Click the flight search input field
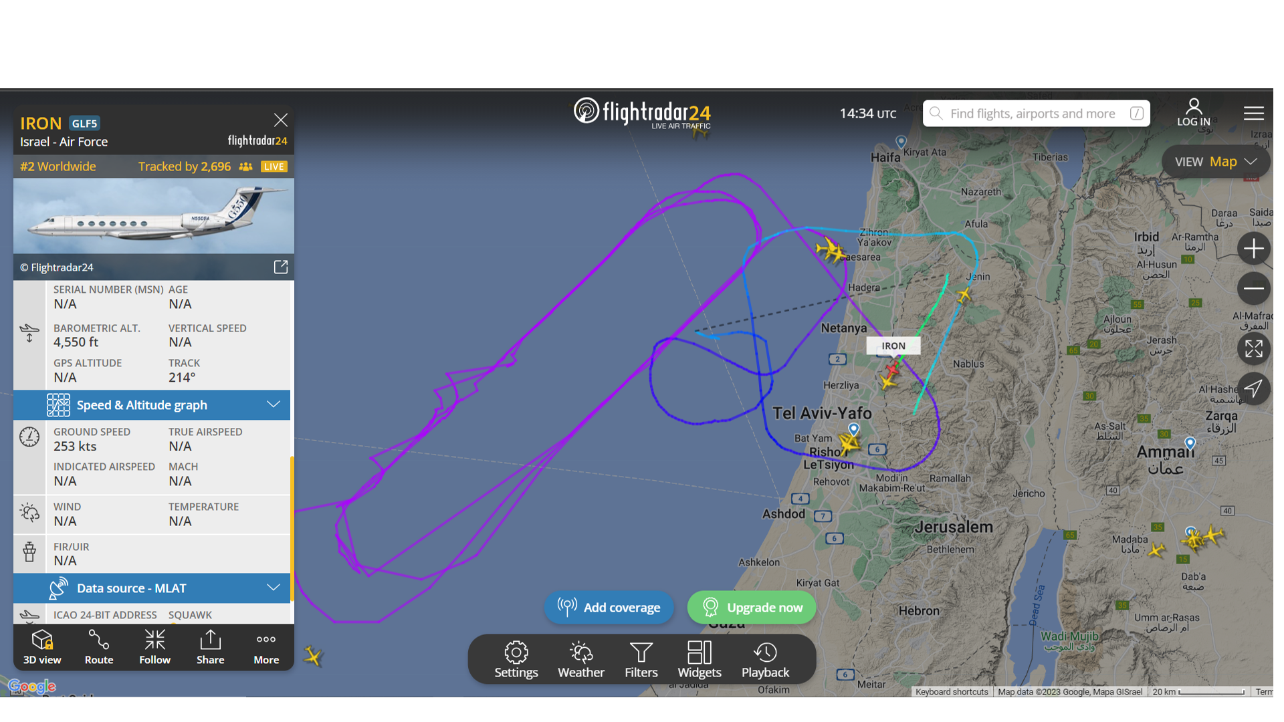 (x=1037, y=114)
